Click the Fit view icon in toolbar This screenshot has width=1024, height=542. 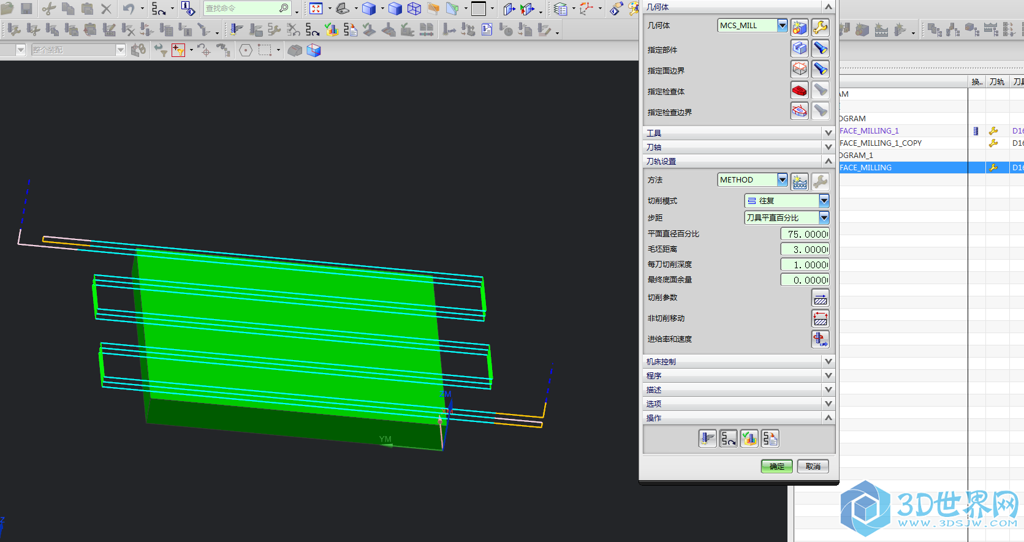tap(316, 9)
